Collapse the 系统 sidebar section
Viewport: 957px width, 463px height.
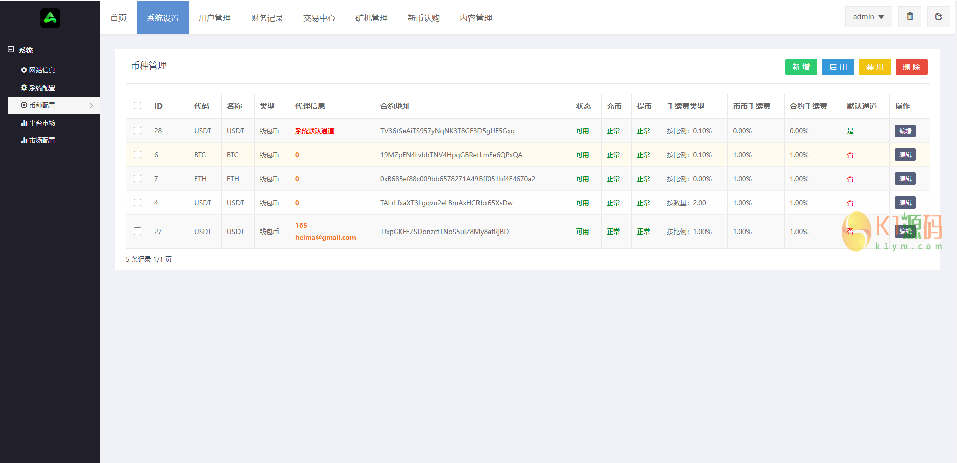11,50
